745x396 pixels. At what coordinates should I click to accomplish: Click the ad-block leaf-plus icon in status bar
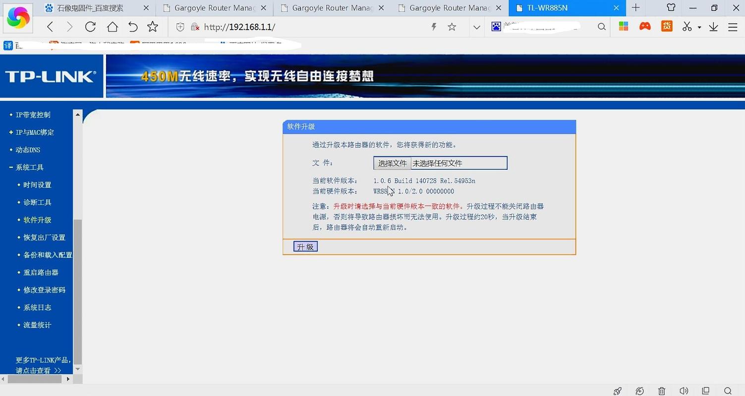point(640,391)
